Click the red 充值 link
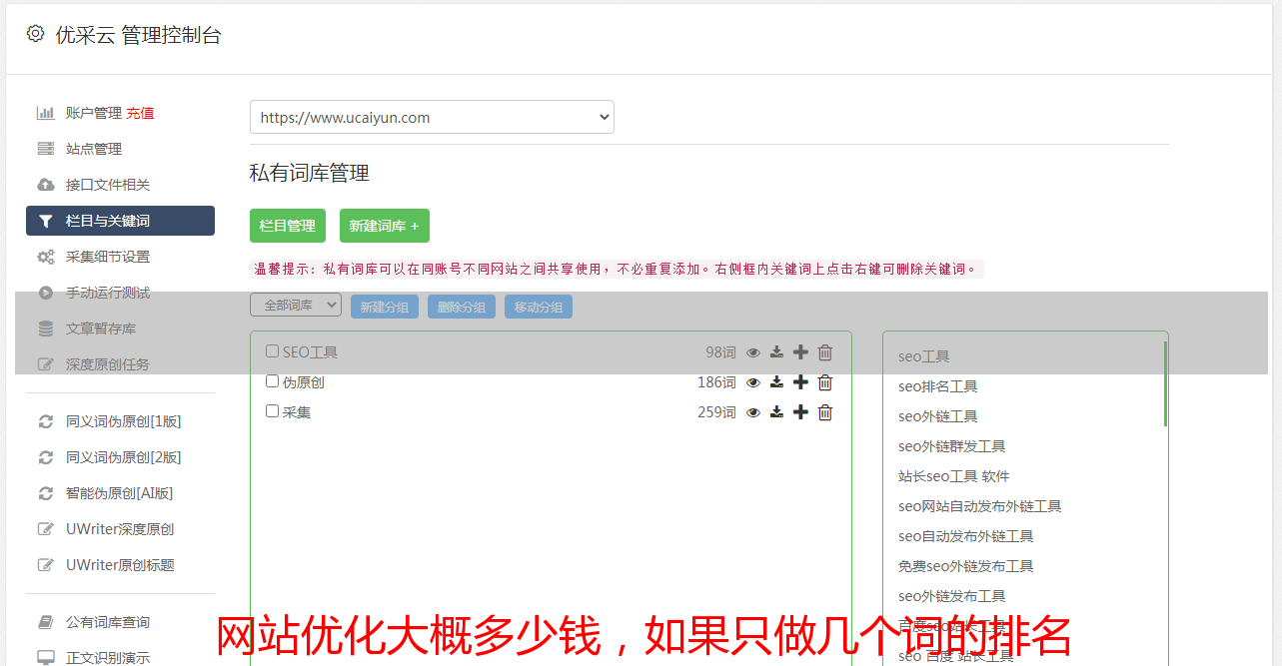 pos(140,113)
